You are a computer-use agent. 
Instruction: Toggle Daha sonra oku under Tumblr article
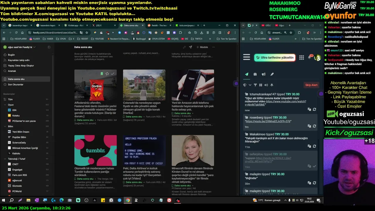click(x=84, y=179)
